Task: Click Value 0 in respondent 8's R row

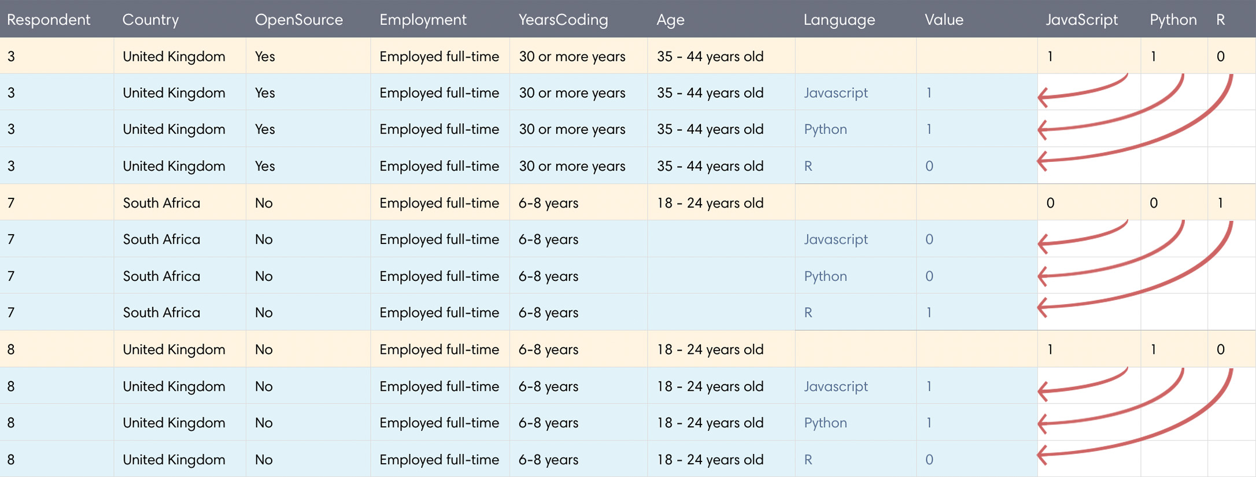Action: click(x=929, y=460)
